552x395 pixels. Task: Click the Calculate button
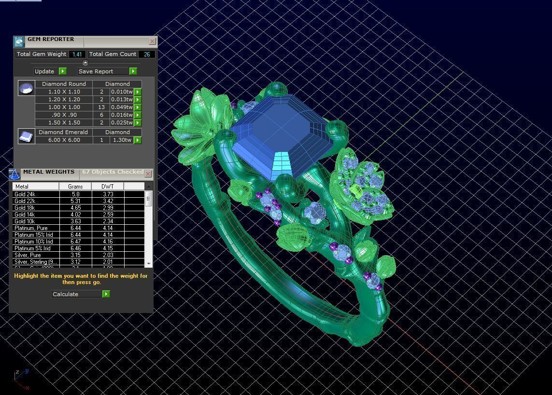(x=77, y=294)
